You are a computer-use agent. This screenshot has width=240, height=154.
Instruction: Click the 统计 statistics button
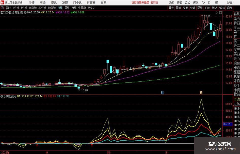pos(193,8)
